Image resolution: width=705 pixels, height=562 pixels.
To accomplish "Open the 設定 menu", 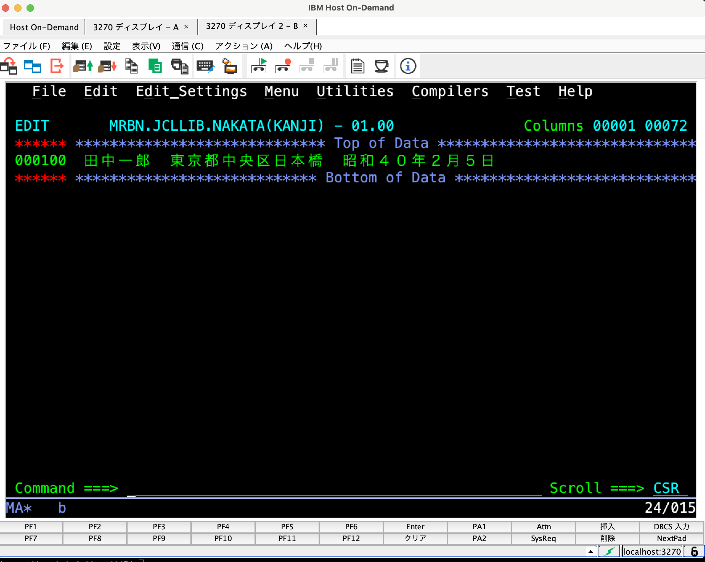I will (112, 46).
